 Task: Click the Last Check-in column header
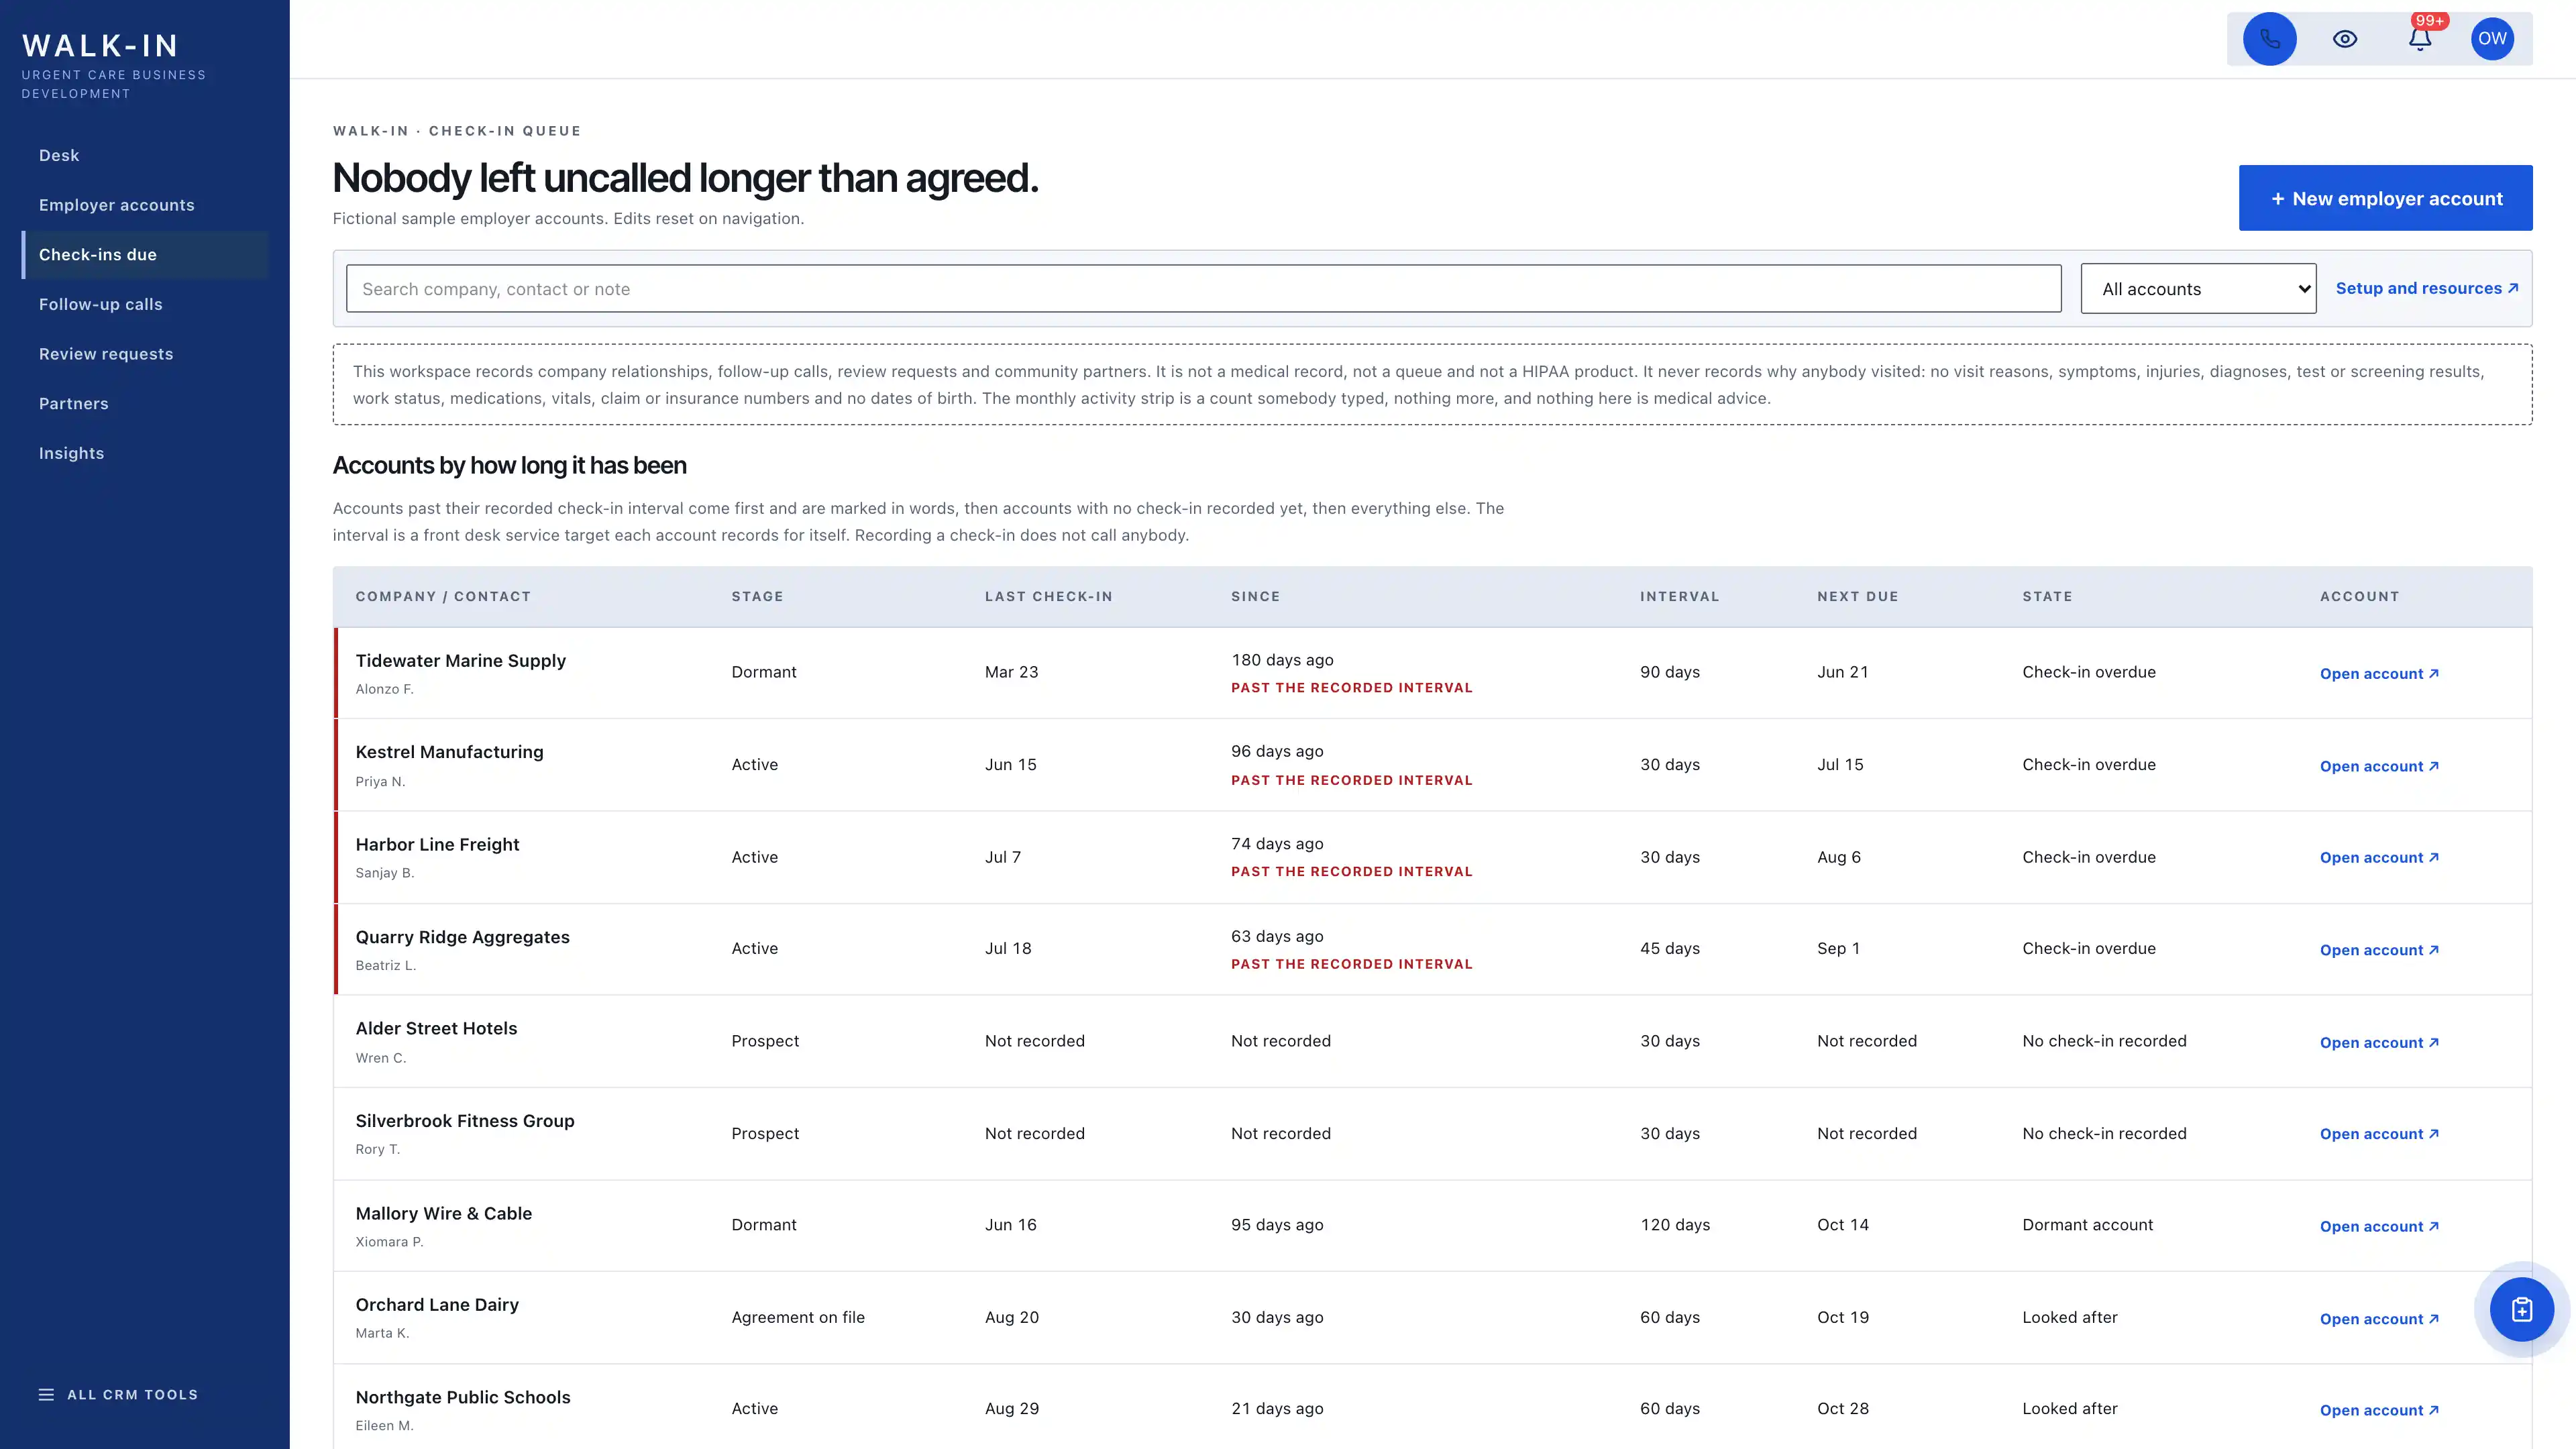click(1048, 597)
